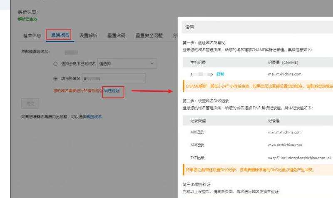Viewport: 333px width, 198px height.
Task: Click the mail.mxhichina.com CNAME value
Action: [284, 74]
